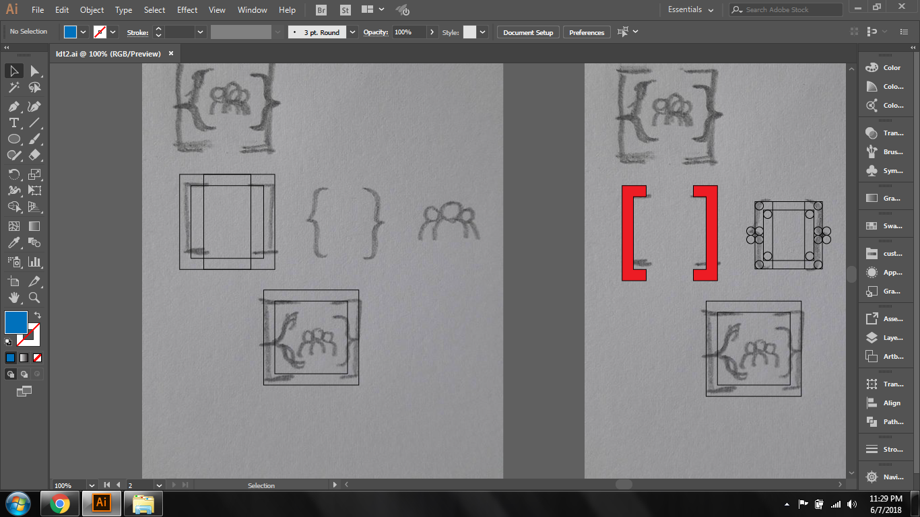
Task: Enable Draw Behind mode
Action: (24, 374)
